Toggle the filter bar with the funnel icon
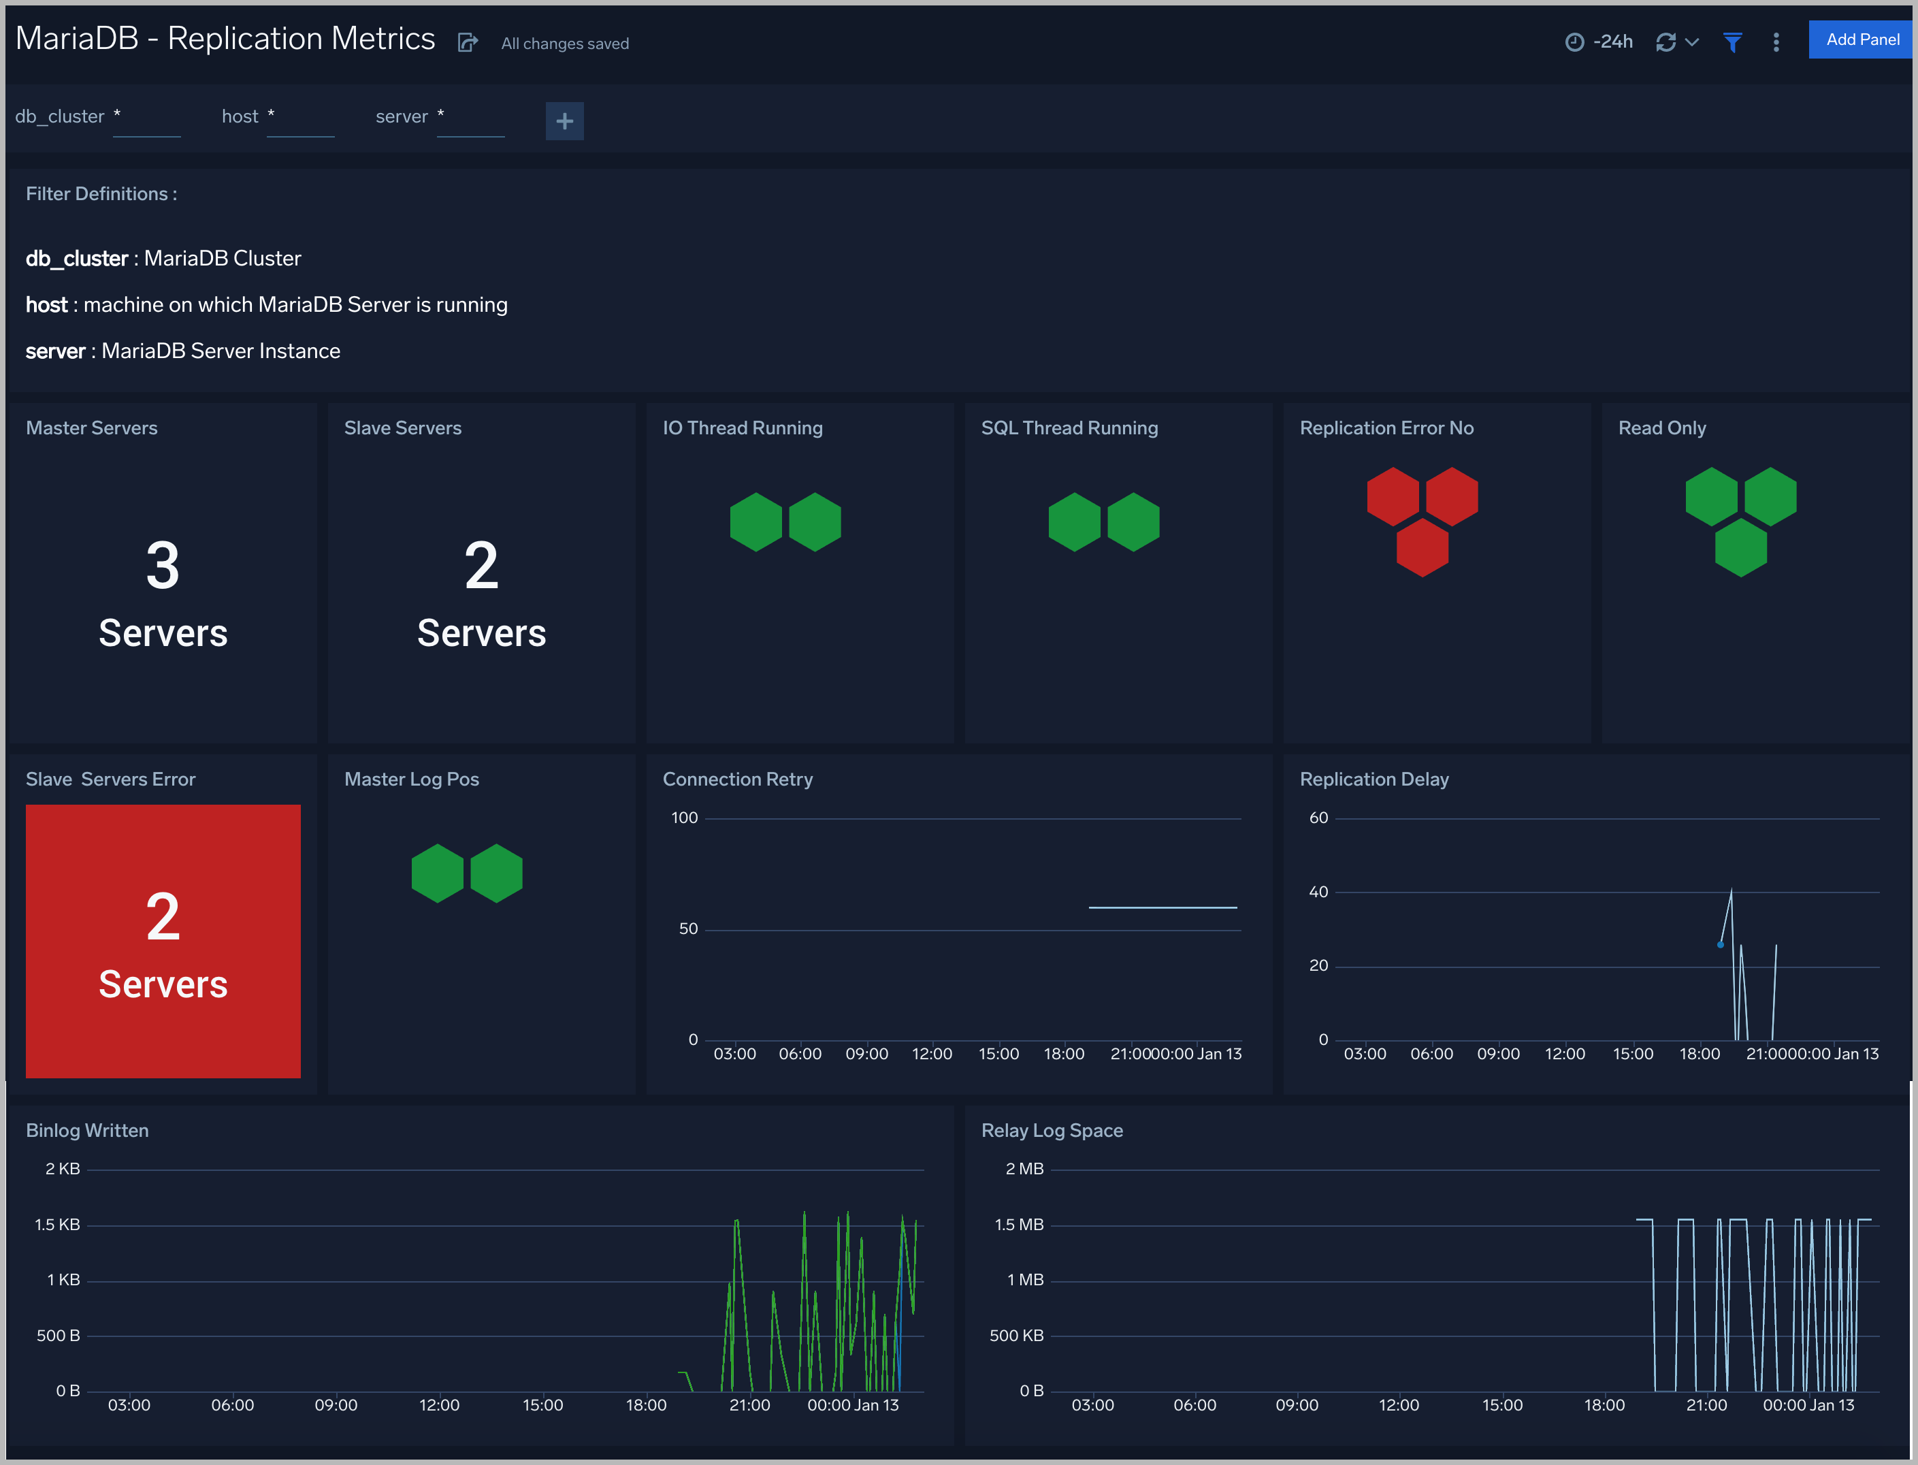1918x1465 pixels. tap(1732, 41)
